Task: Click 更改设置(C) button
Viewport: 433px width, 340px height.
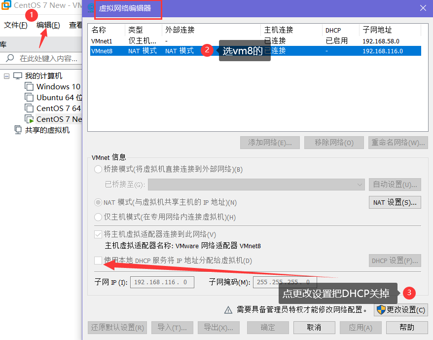Action: coord(401,309)
